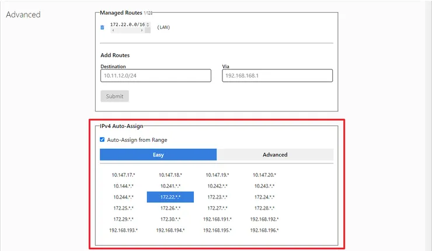Select the 172.22.*.* range
432x251 pixels.
(170, 197)
